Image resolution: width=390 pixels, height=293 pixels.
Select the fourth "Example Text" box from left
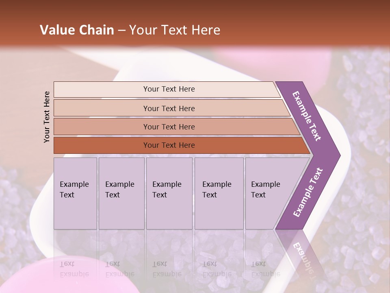(x=219, y=193)
